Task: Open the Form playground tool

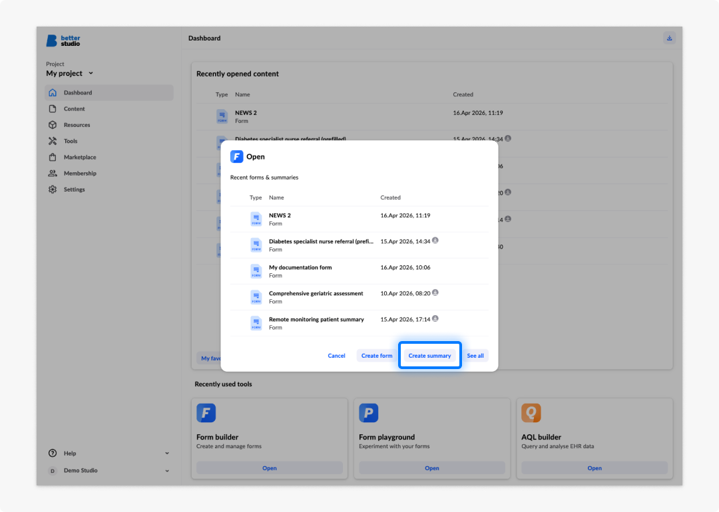Action: point(432,468)
